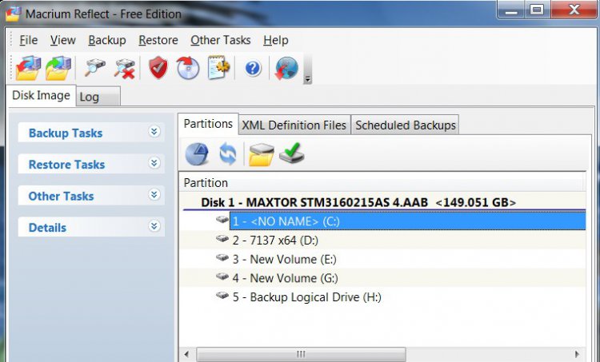This screenshot has width=600, height=362.
Task: Maximize the Macrium Reflect window
Action: tap(538, 10)
